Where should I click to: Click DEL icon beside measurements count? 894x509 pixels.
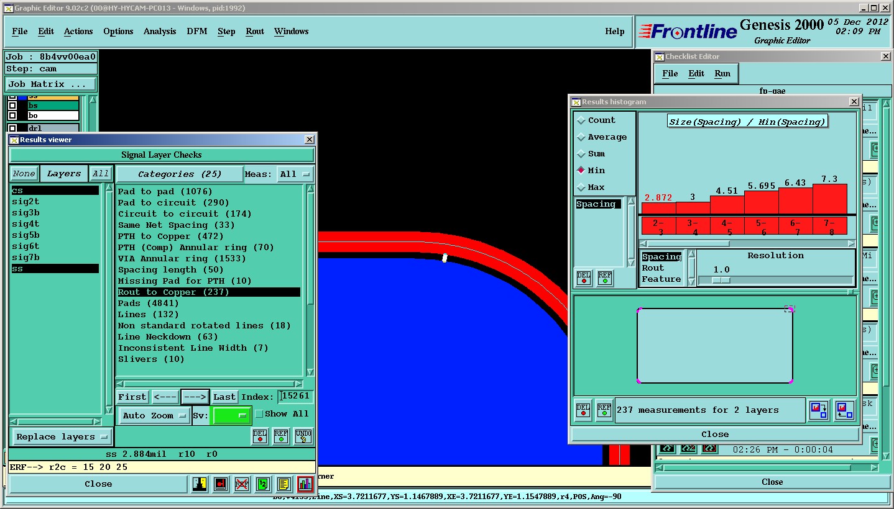tap(583, 410)
